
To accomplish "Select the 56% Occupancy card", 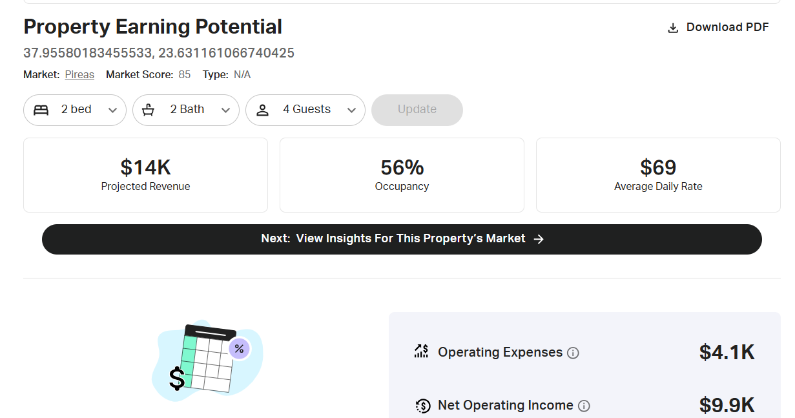I will point(402,175).
